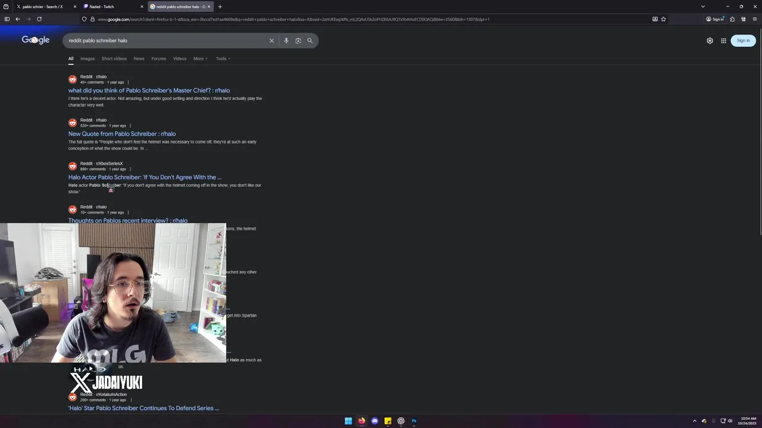762x428 pixels.
Task: Click Firefox account 'Sign in' toolbar button
Action: pyautogui.click(x=714, y=19)
